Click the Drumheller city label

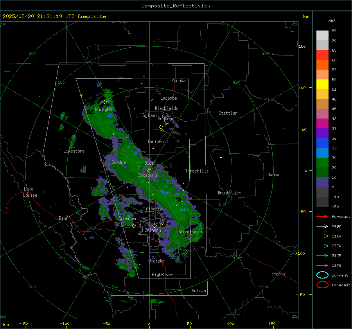click(229, 193)
